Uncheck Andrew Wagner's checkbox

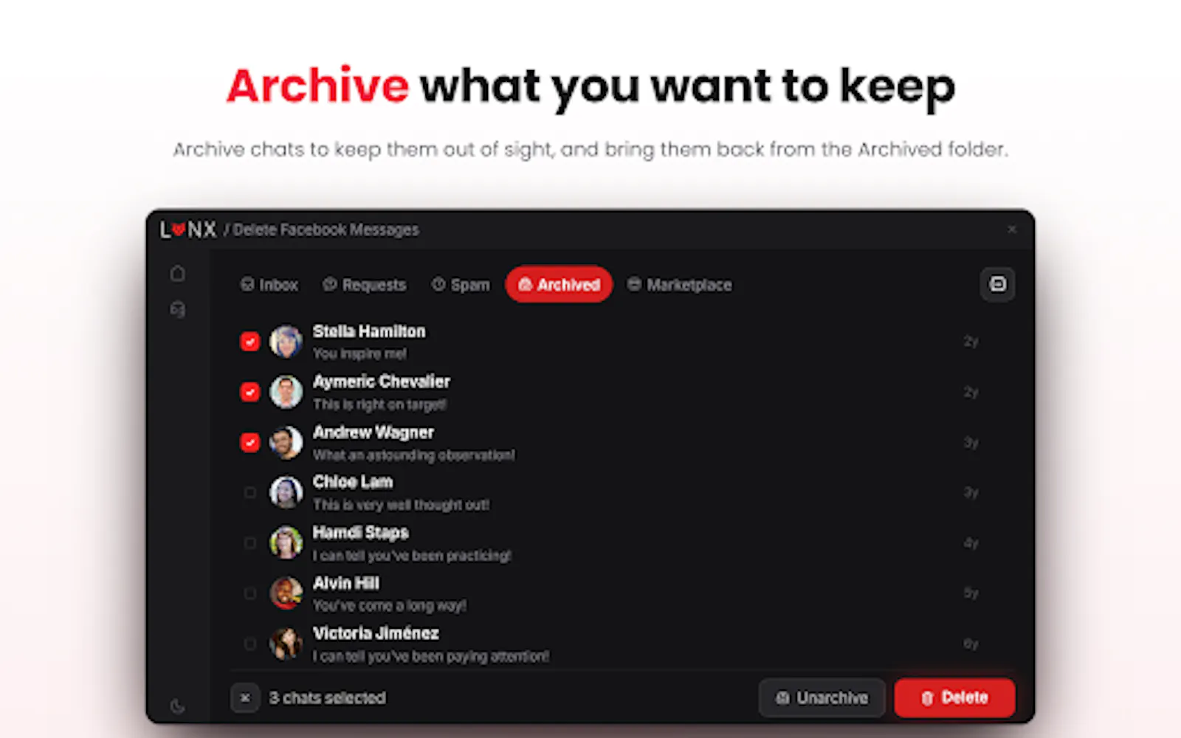click(250, 442)
